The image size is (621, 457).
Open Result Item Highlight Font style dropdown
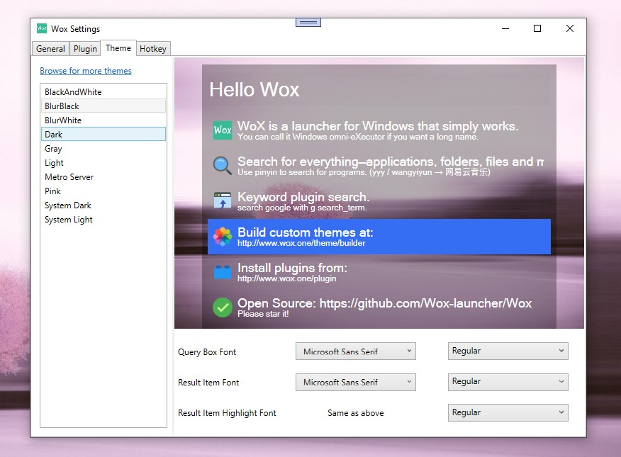pos(508,412)
